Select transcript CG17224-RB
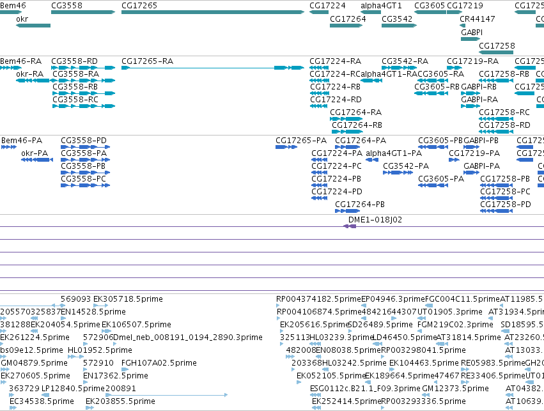The height and width of the screenshot is (411, 544). pyautogui.click(x=336, y=87)
